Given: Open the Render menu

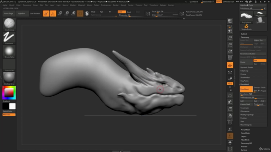Looking at the screenshot, I should tap(116, 5).
